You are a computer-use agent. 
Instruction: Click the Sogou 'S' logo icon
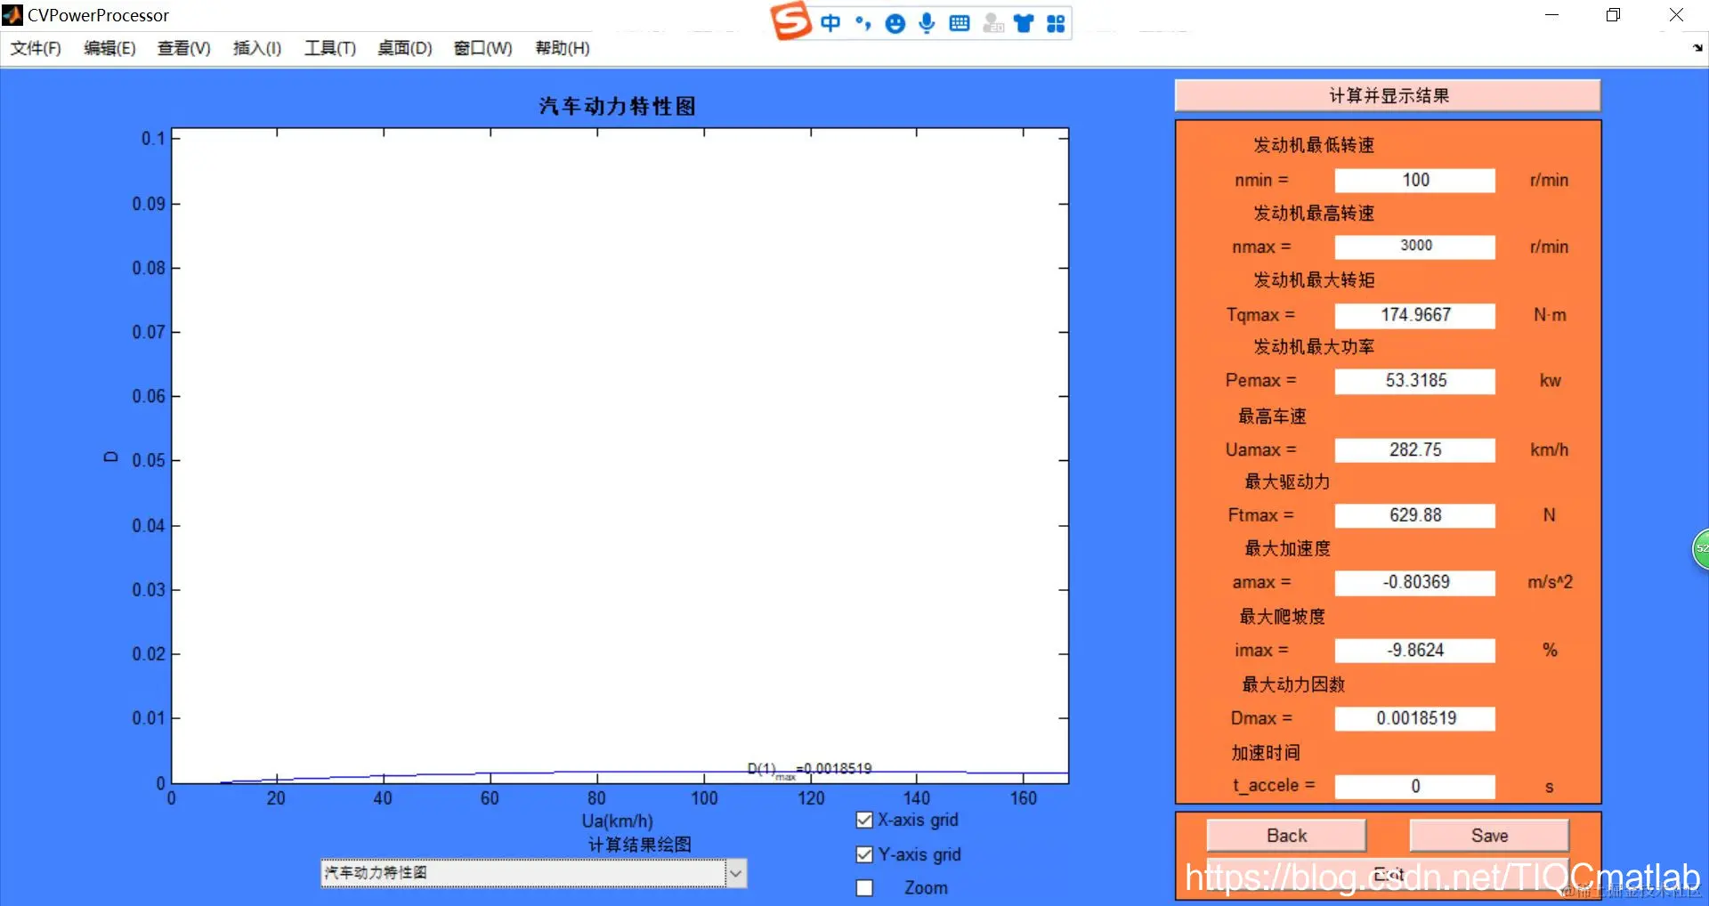point(793,22)
